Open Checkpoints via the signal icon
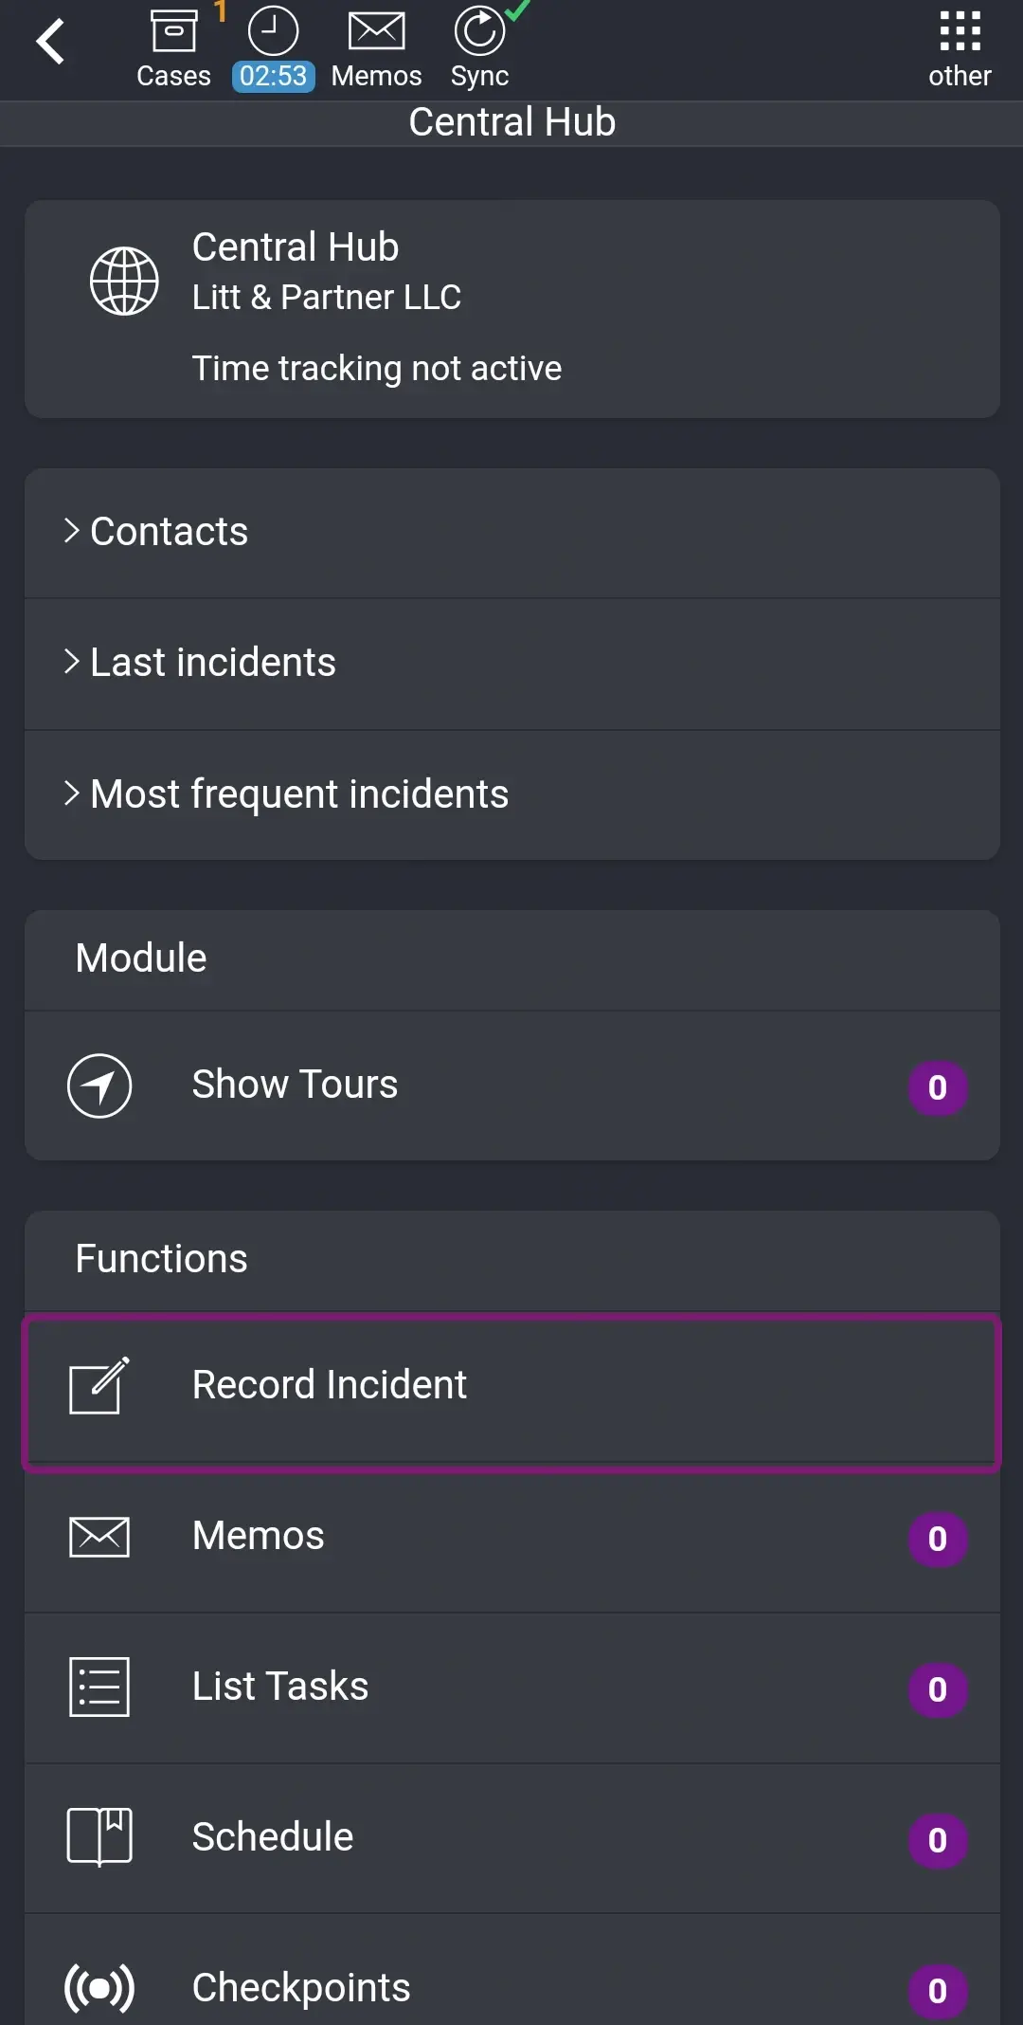Image resolution: width=1023 pixels, height=2025 pixels. click(99, 1988)
